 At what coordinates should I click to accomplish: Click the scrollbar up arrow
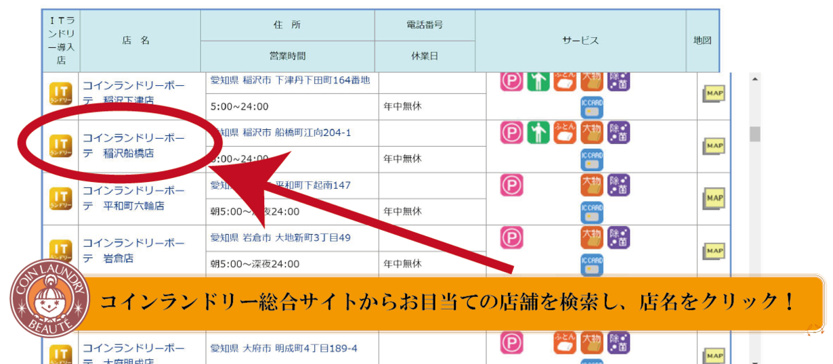[x=754, y=78]
